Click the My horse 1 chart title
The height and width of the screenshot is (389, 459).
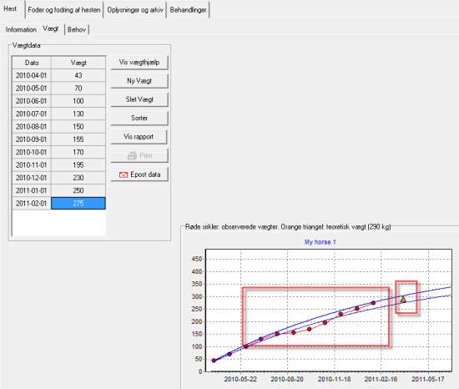tap(320, 242)
